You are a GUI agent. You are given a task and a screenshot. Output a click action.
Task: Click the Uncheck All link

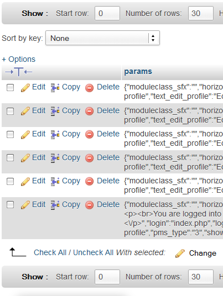94,252
